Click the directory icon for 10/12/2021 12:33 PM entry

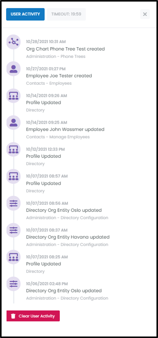click(14, 149)
